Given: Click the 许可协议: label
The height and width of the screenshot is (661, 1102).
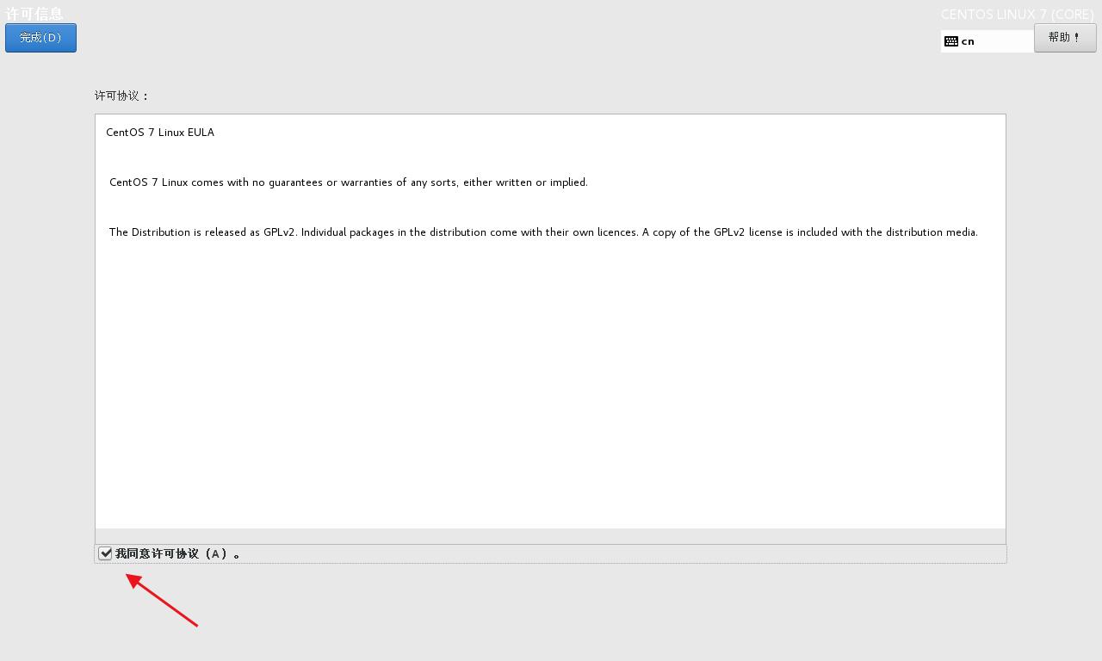Looking at the screenshot, I should tap(121, 96).
